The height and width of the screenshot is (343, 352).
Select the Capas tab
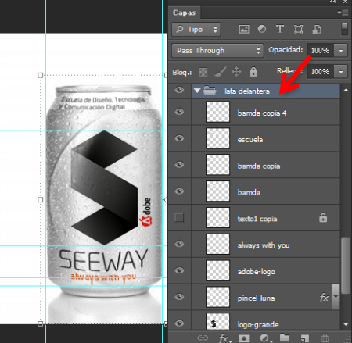click(x=184, y=13)
